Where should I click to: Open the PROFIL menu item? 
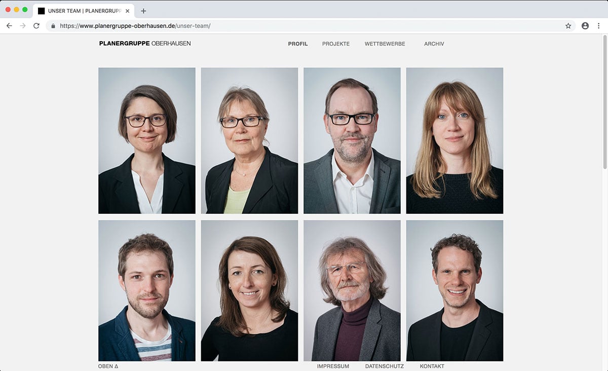click(298, 44)
